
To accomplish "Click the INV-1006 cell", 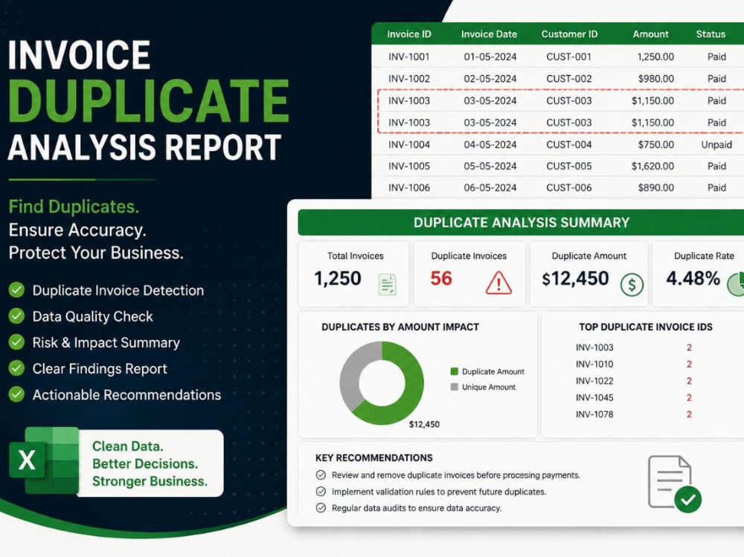I will pos(409,188).
